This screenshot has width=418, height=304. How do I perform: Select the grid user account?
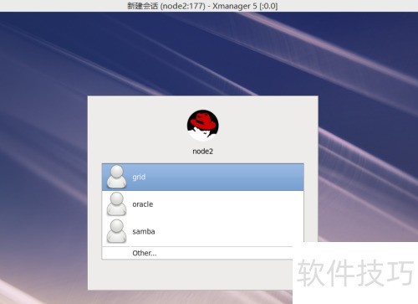tap(203, 178)
